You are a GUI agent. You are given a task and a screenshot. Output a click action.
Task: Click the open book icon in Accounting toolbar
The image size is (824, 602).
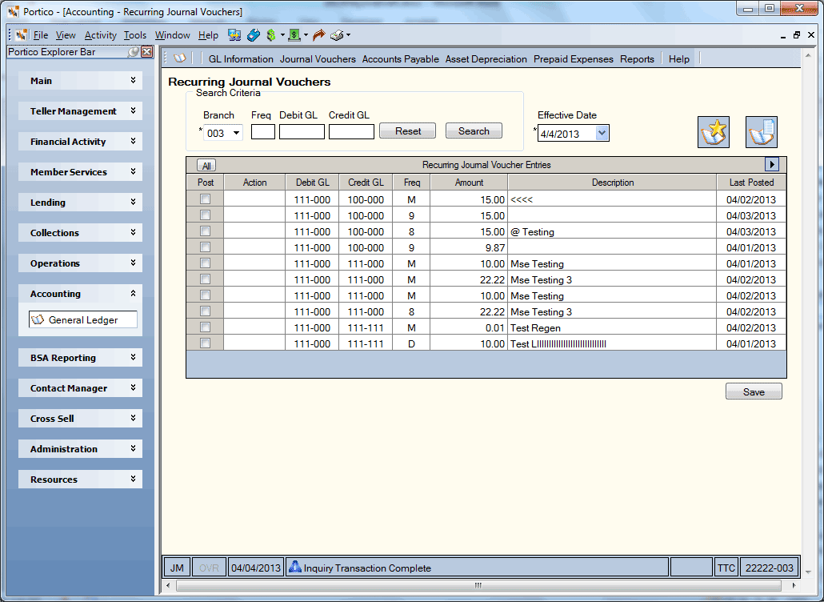pyautogui.click(x=180, y=58)
